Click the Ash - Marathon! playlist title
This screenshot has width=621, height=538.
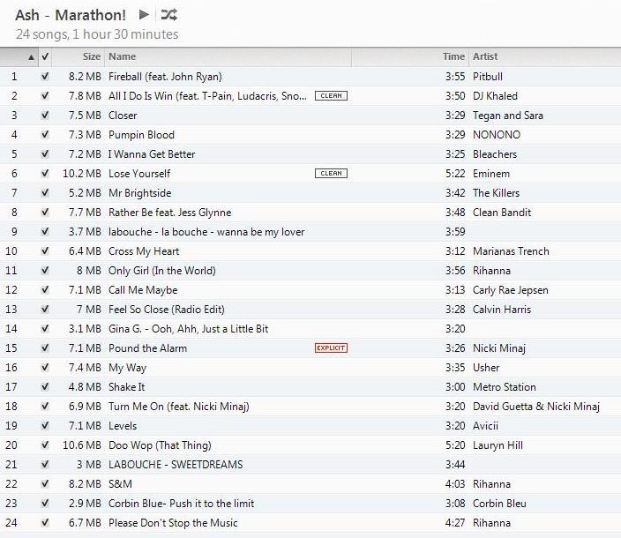71,15
